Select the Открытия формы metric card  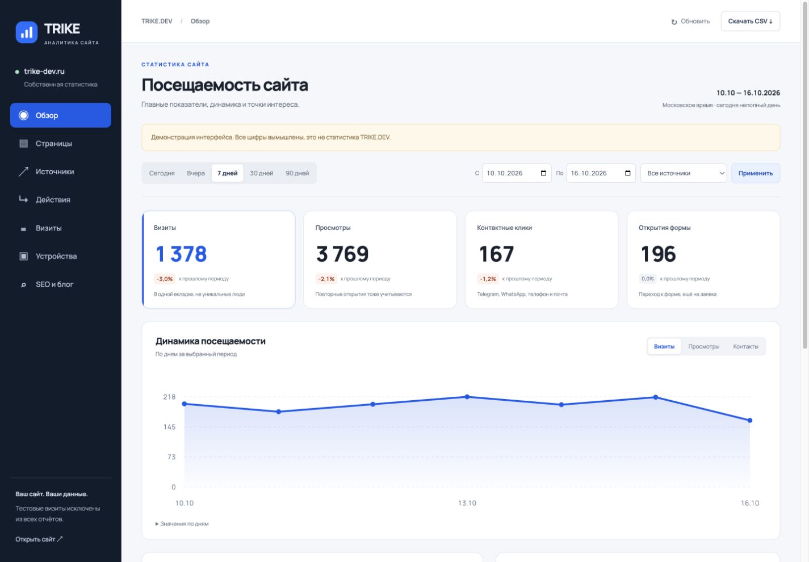coord(703,260)
